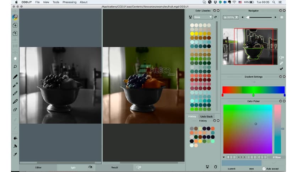Click the face icon beside the trash

pyautogui.click(x=207, y=167)
